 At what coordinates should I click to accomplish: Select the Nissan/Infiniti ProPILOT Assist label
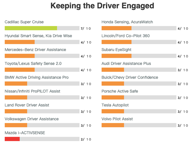pos(32,91)
